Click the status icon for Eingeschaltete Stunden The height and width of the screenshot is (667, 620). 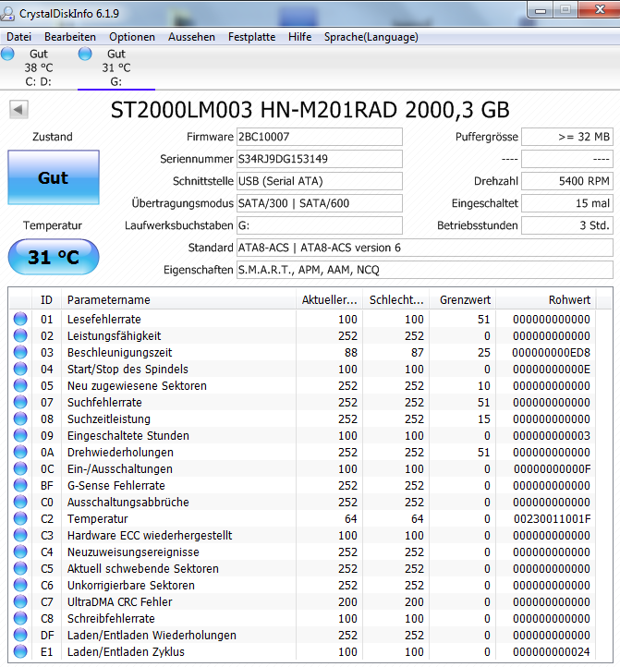(20, 435)
